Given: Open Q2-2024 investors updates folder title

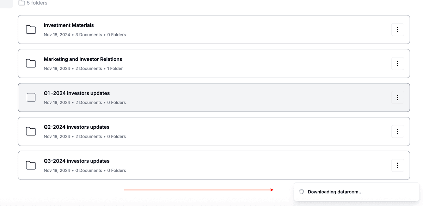Looking at the screenshot, I should click(x=76, y=127).
